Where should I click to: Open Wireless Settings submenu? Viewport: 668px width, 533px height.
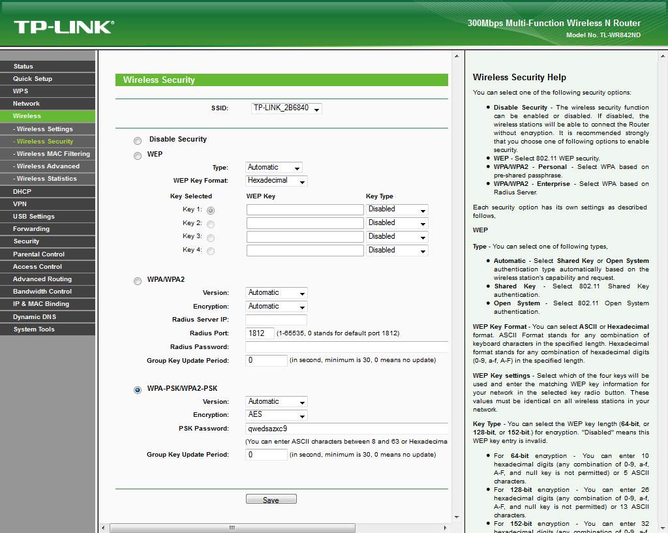[48, 129]
